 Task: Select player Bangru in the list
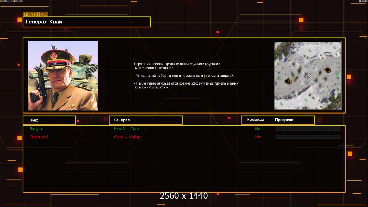tap(36, 129)
